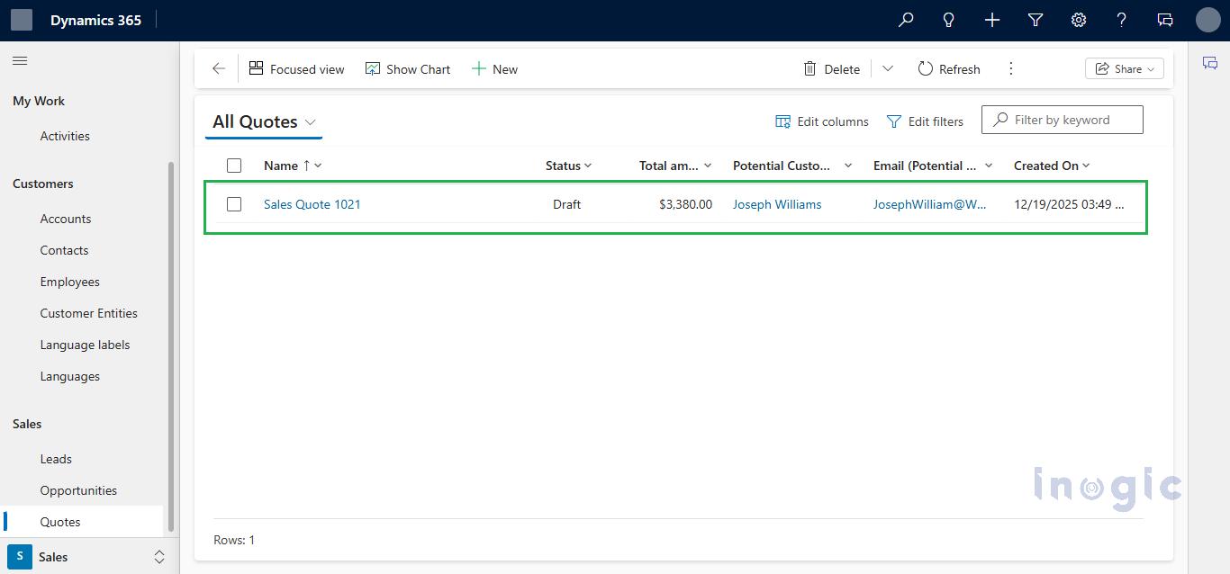Open more commands vertical ellipsis

[x=1011, y=69]
